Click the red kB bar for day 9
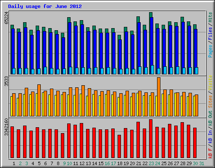 coord(63,146)
